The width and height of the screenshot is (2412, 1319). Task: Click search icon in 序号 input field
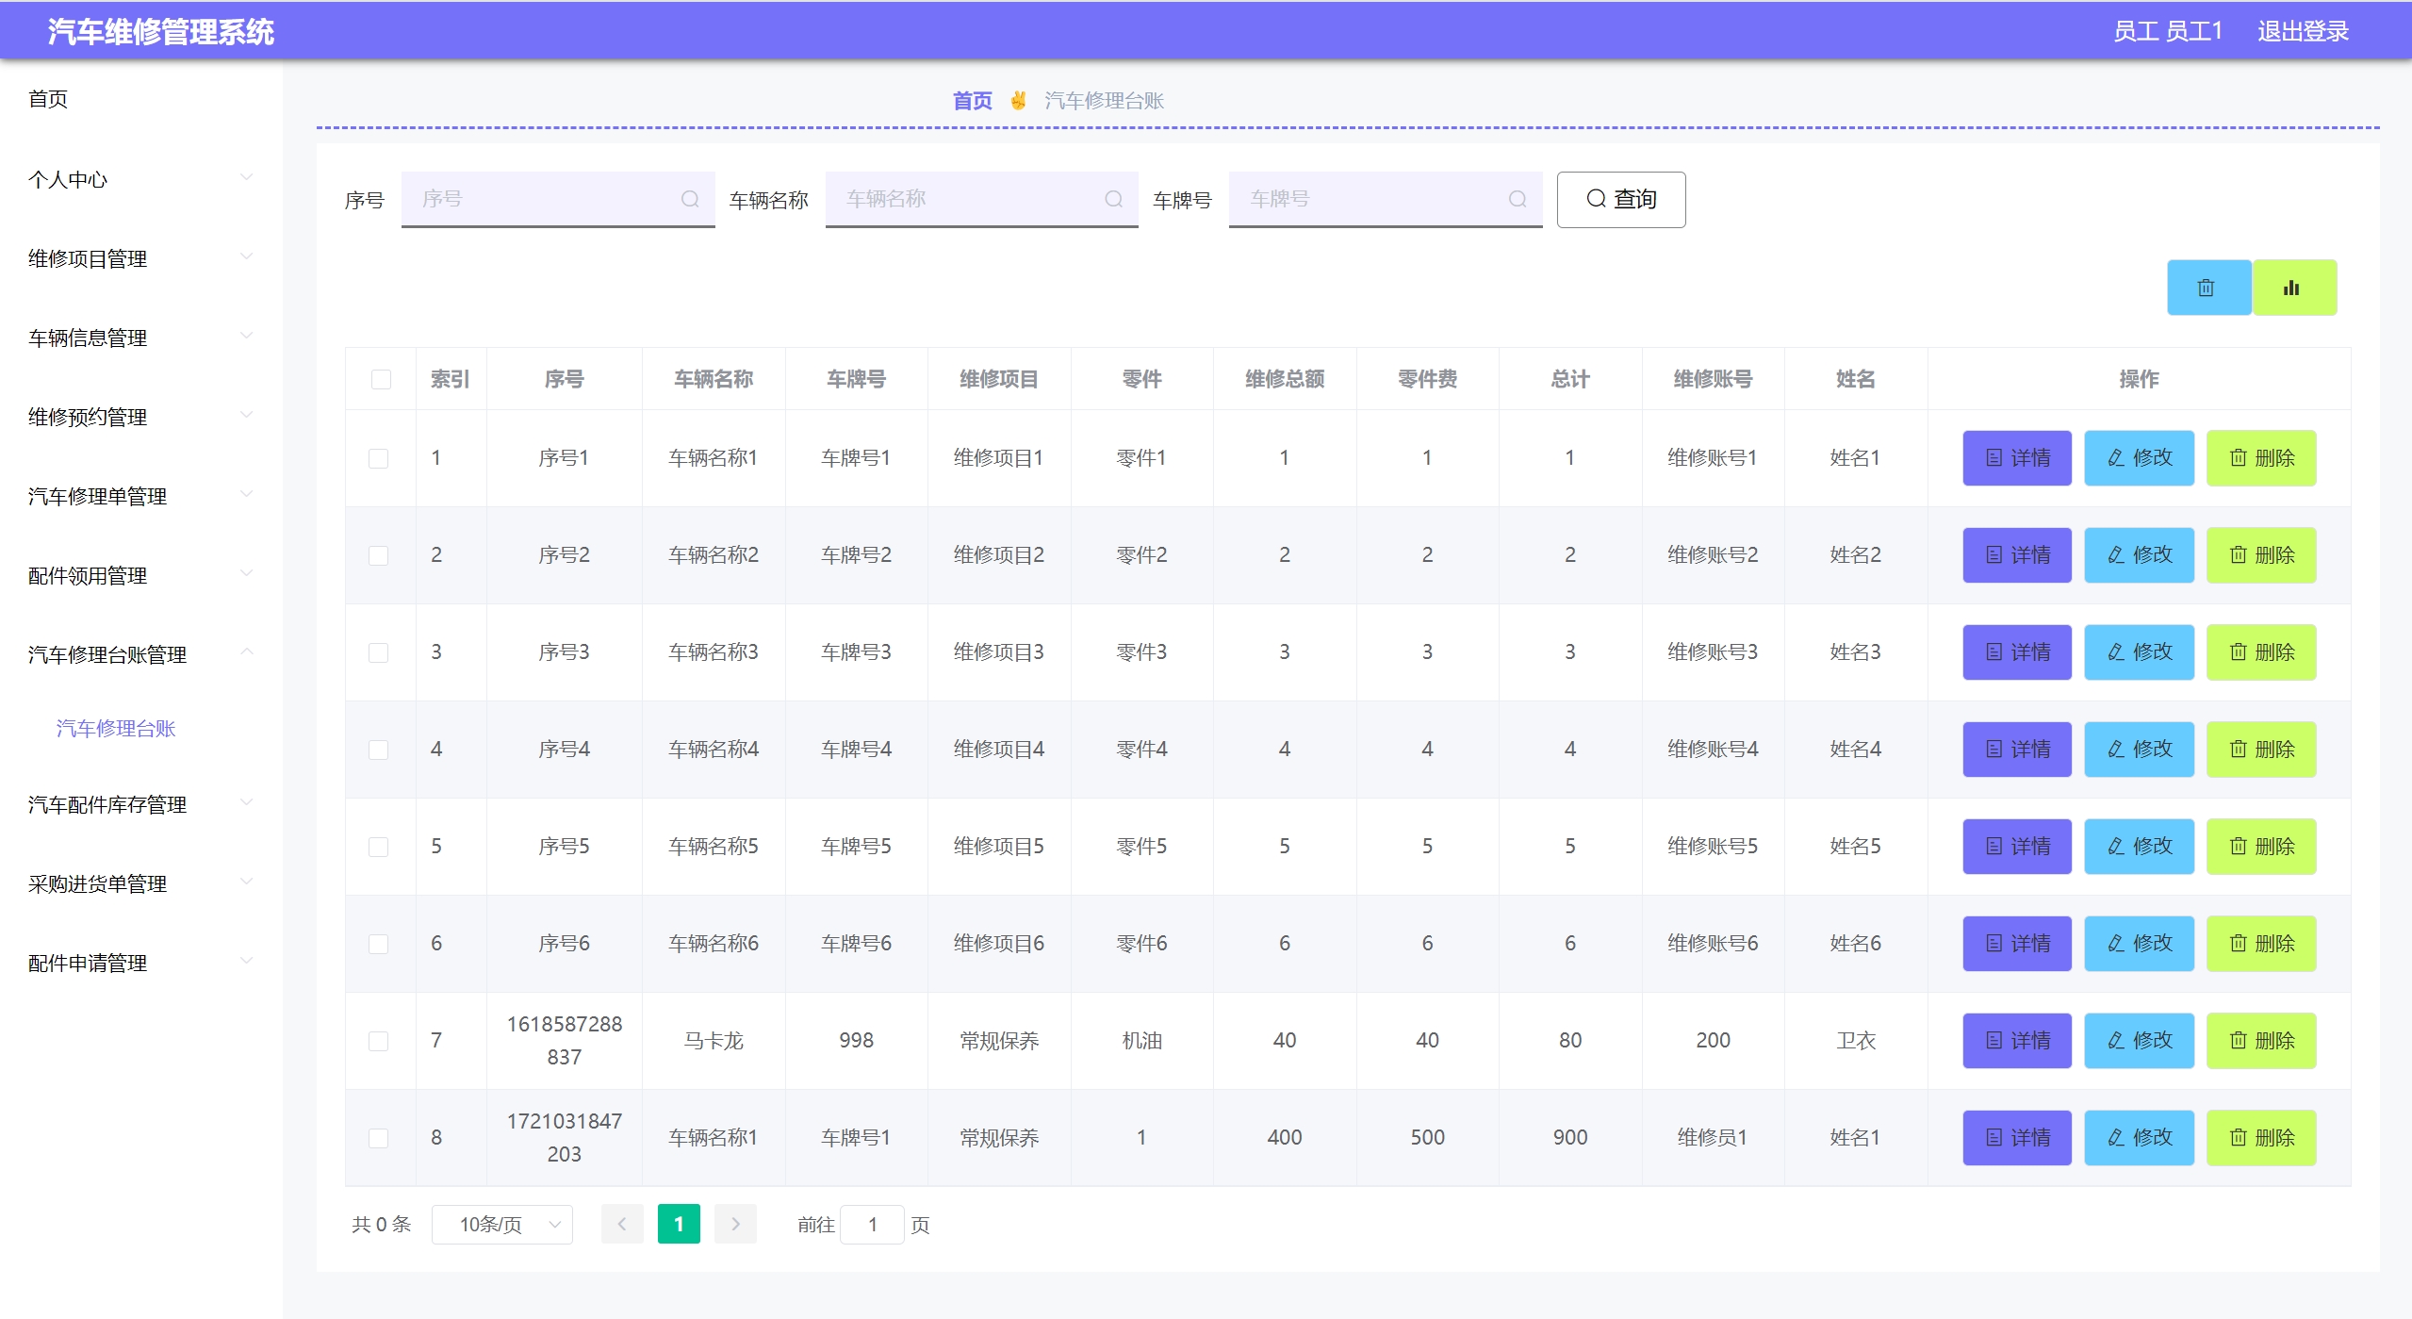pos(690,199)
